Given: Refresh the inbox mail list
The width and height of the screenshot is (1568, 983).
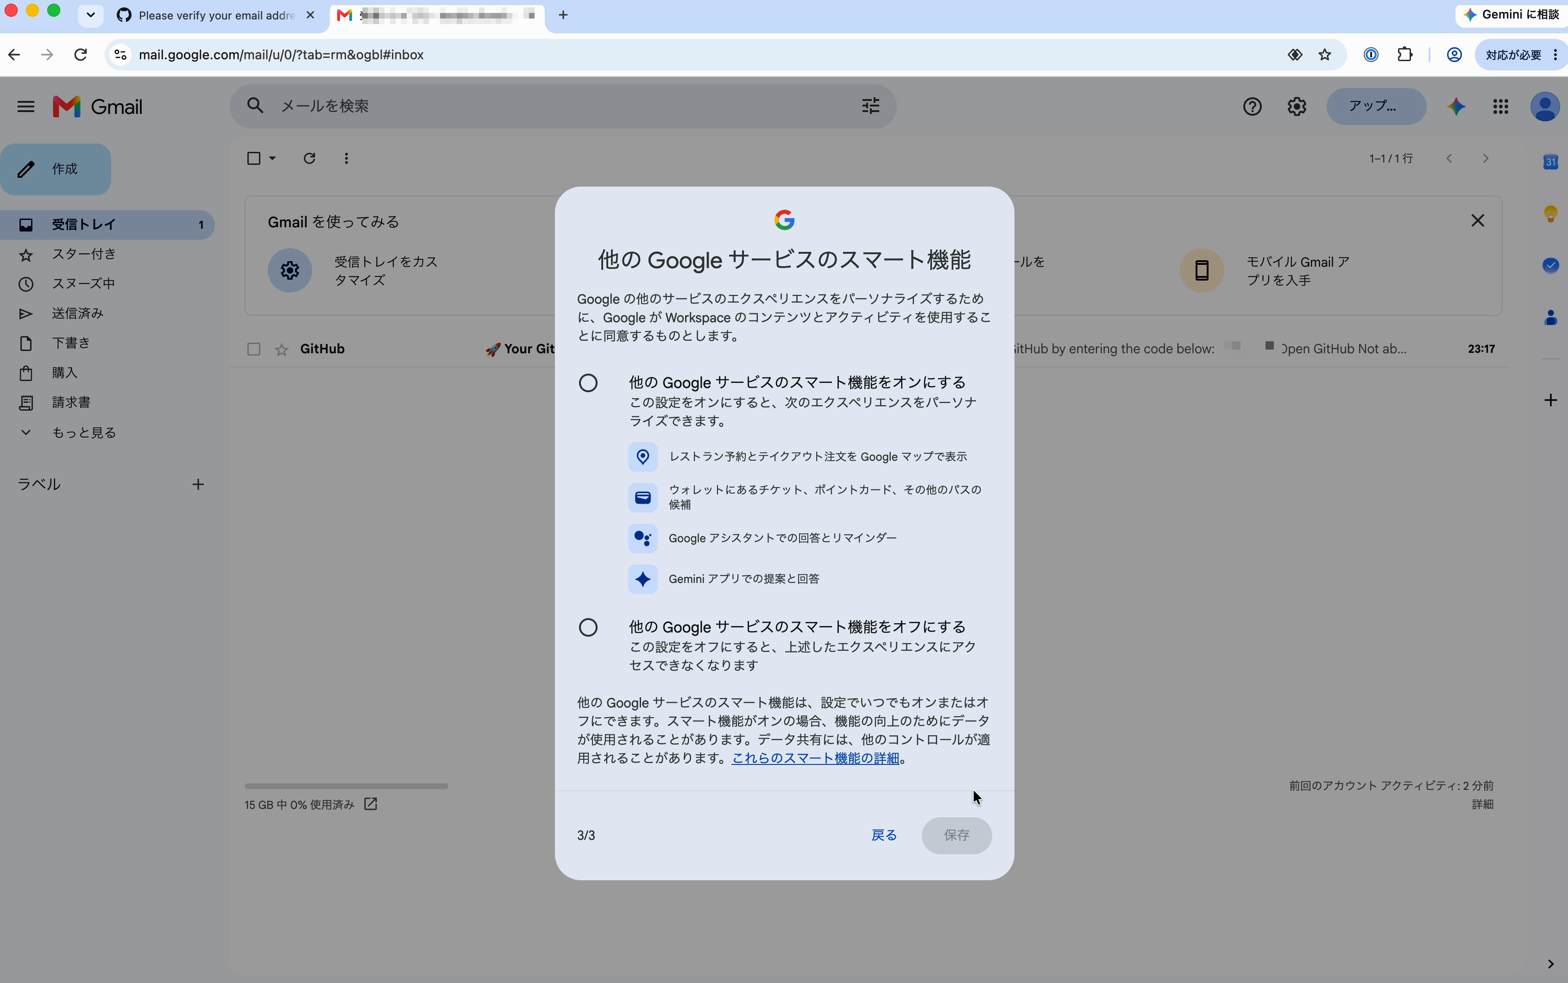Looking at the screenshot, I should [x=309, y=158].
